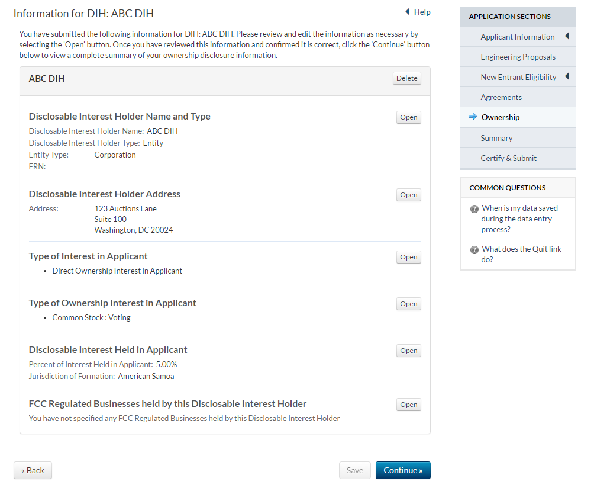594x504 pixels.
Task: Expand New Entrant Eligibility section arrow
Action: pos(567,77)
